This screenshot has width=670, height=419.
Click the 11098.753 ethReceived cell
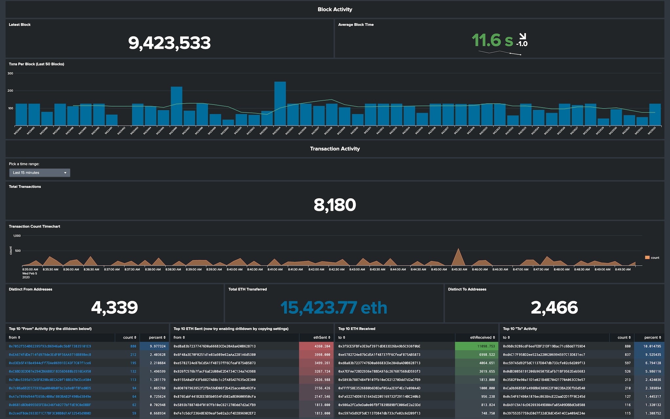(x=477, y=346)
